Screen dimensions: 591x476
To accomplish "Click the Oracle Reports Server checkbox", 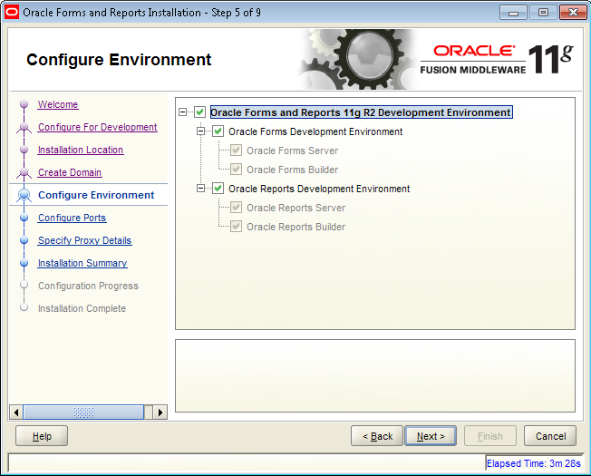I will coord(236,207).
